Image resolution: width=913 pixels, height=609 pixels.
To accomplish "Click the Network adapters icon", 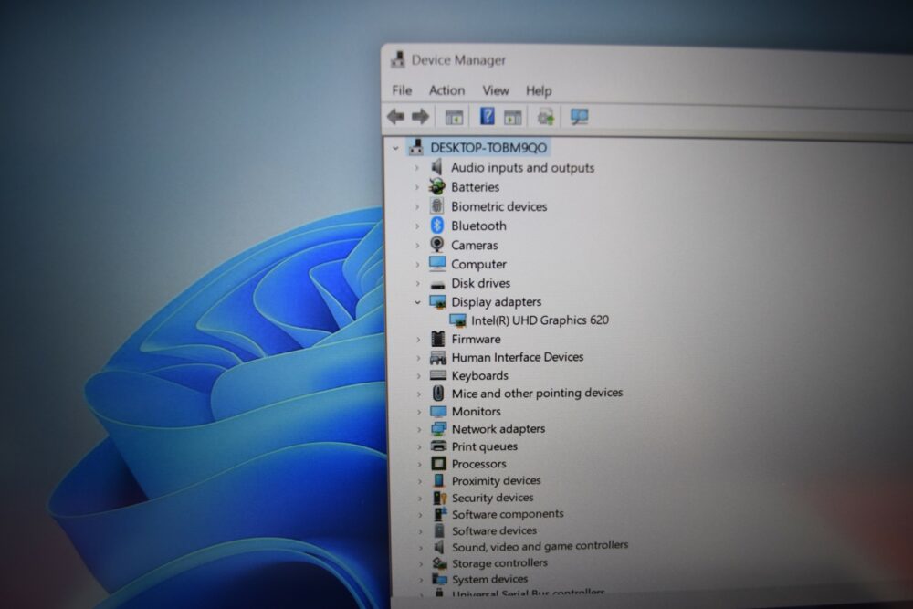I will pos(438,429).
